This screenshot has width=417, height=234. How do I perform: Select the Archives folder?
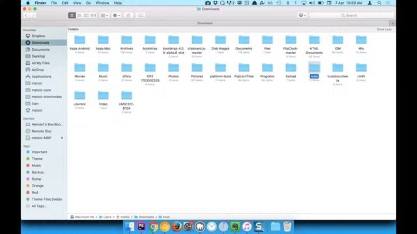click(x=126, y=44)
